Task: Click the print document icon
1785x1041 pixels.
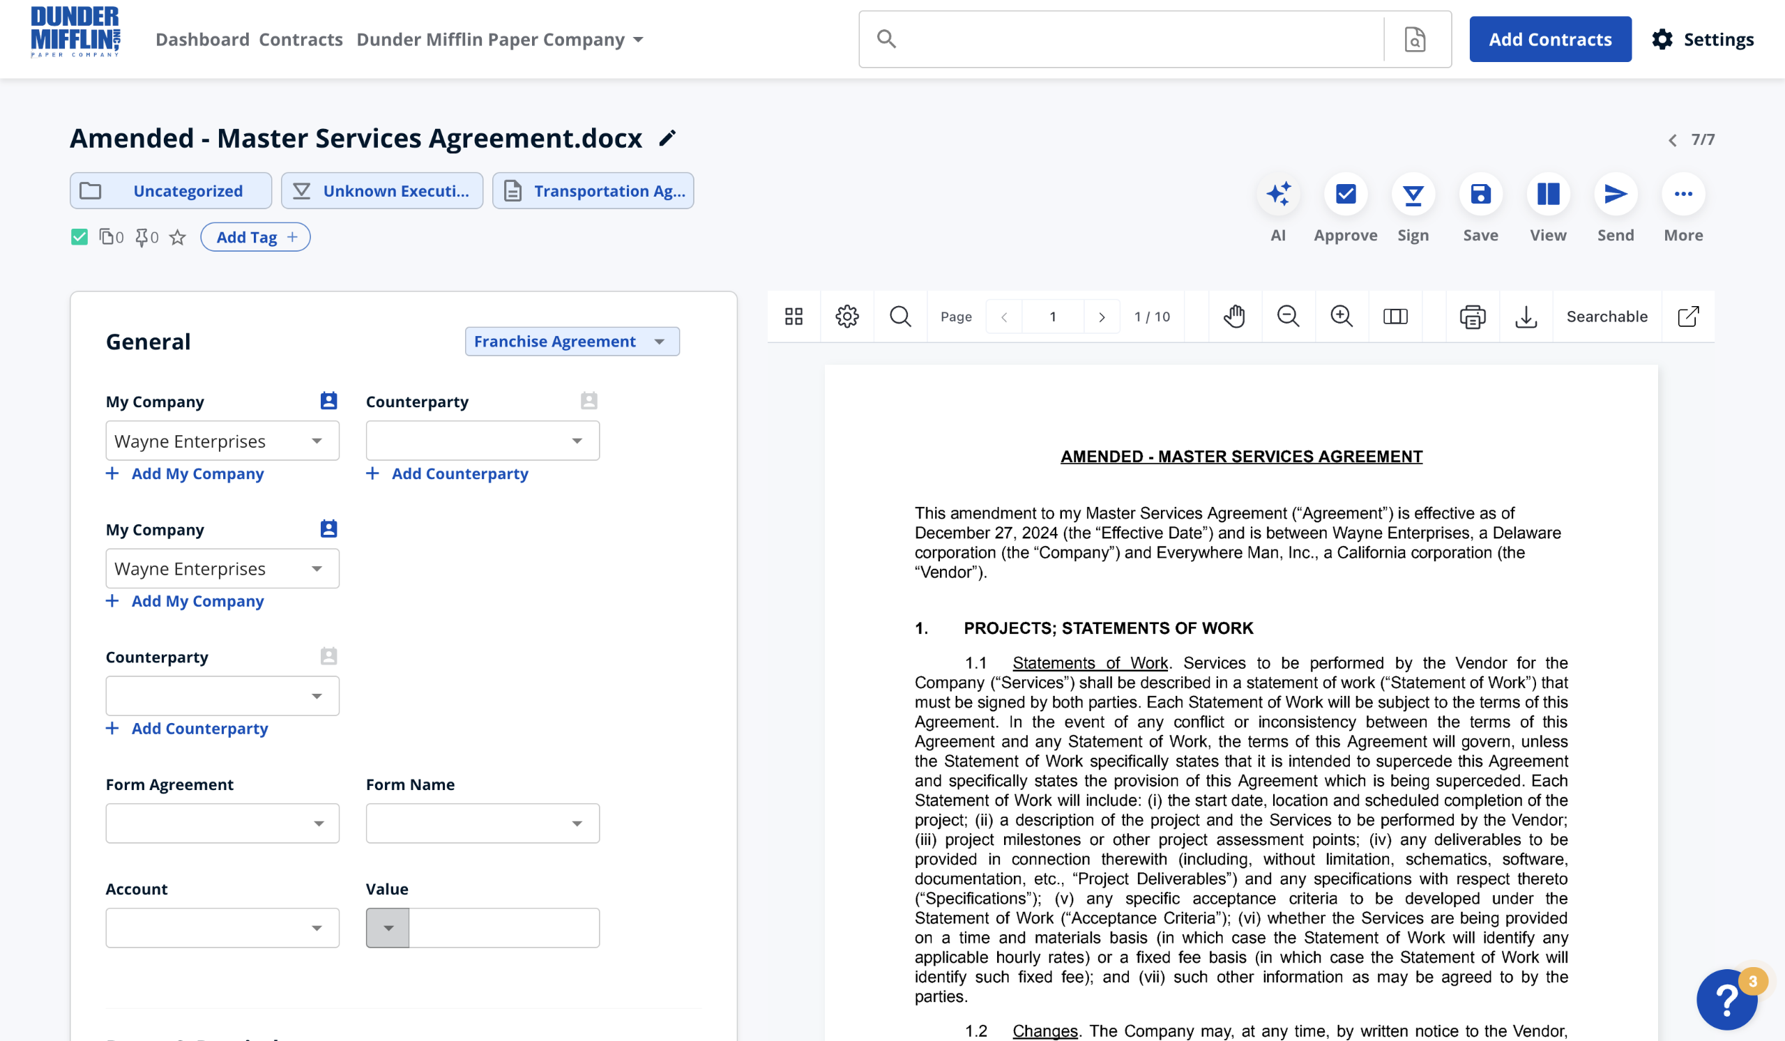Action: 1472,317
